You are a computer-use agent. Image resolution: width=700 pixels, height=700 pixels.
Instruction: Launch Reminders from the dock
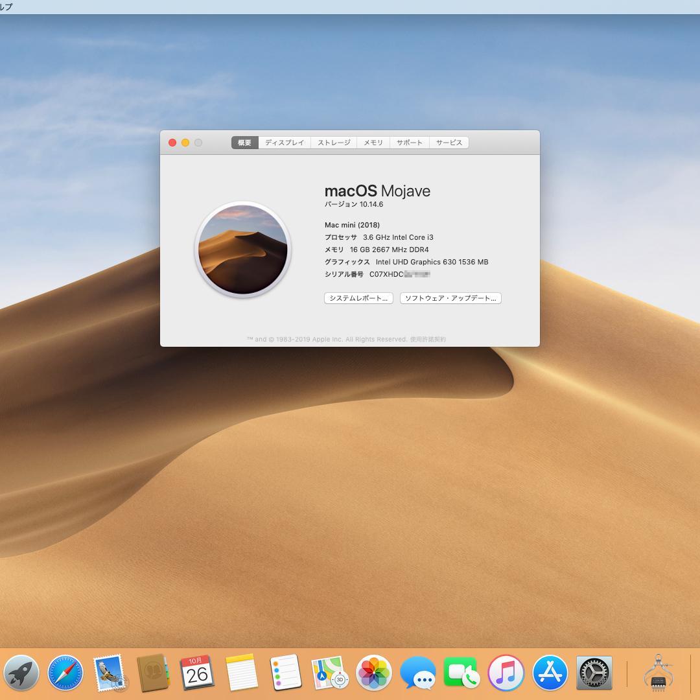[285, 673]
